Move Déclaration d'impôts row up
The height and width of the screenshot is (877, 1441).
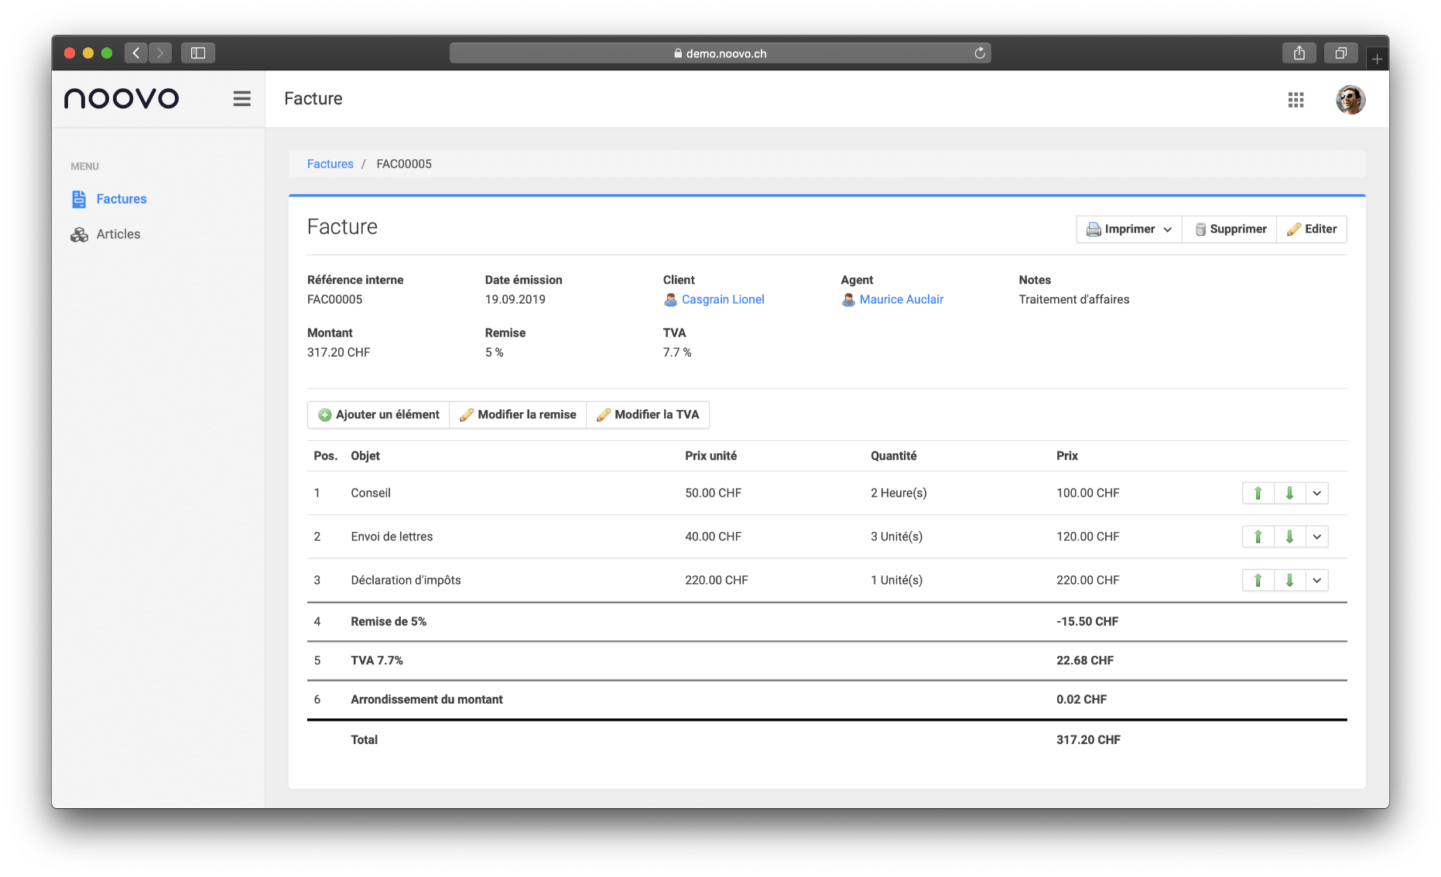tap(1258, 581)
